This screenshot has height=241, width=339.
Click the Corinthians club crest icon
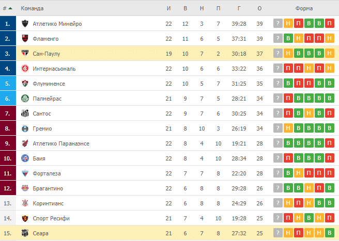point(25,203)
